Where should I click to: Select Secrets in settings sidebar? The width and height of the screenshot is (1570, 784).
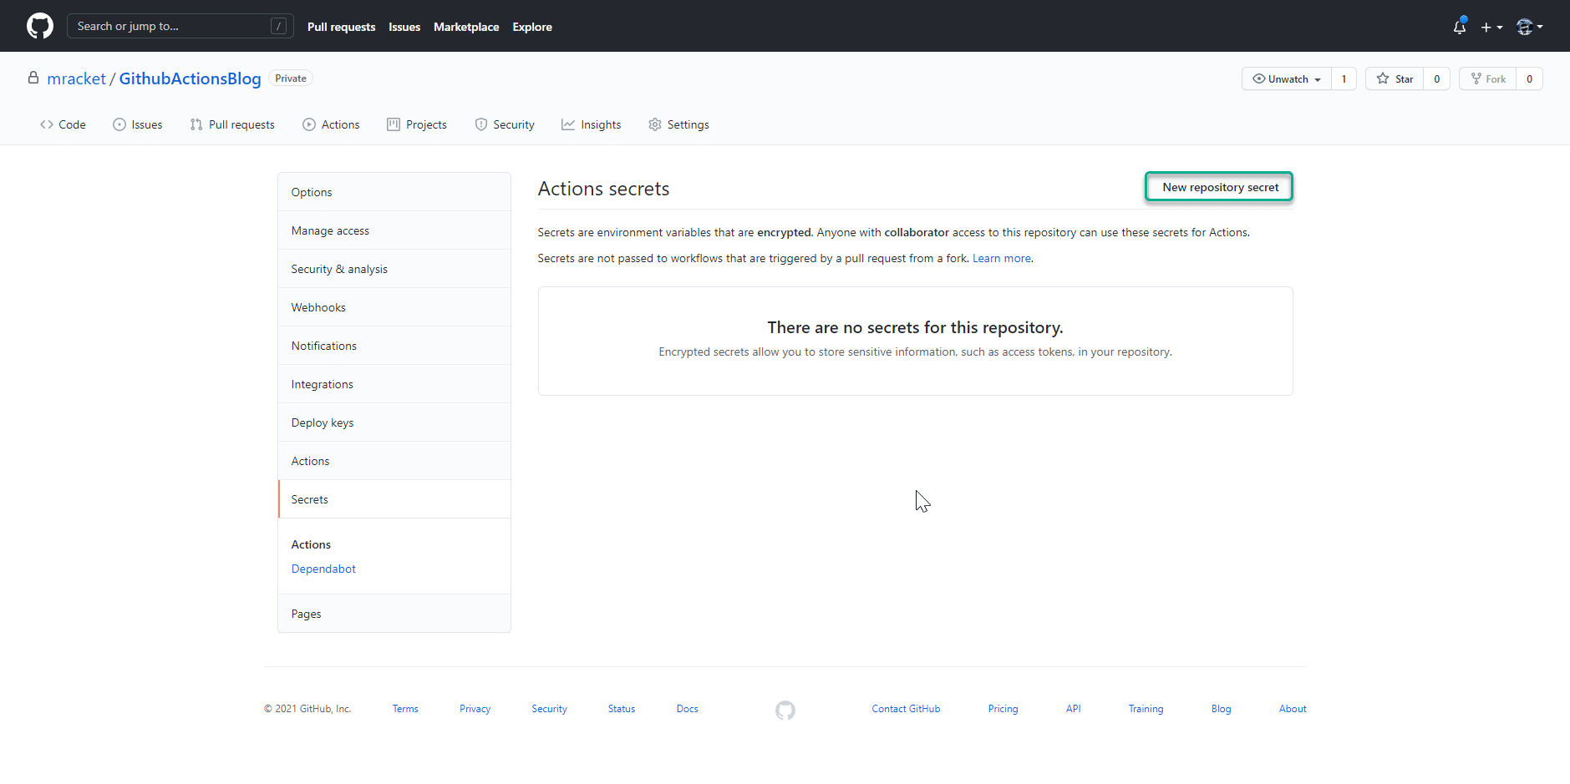point(394,499)
